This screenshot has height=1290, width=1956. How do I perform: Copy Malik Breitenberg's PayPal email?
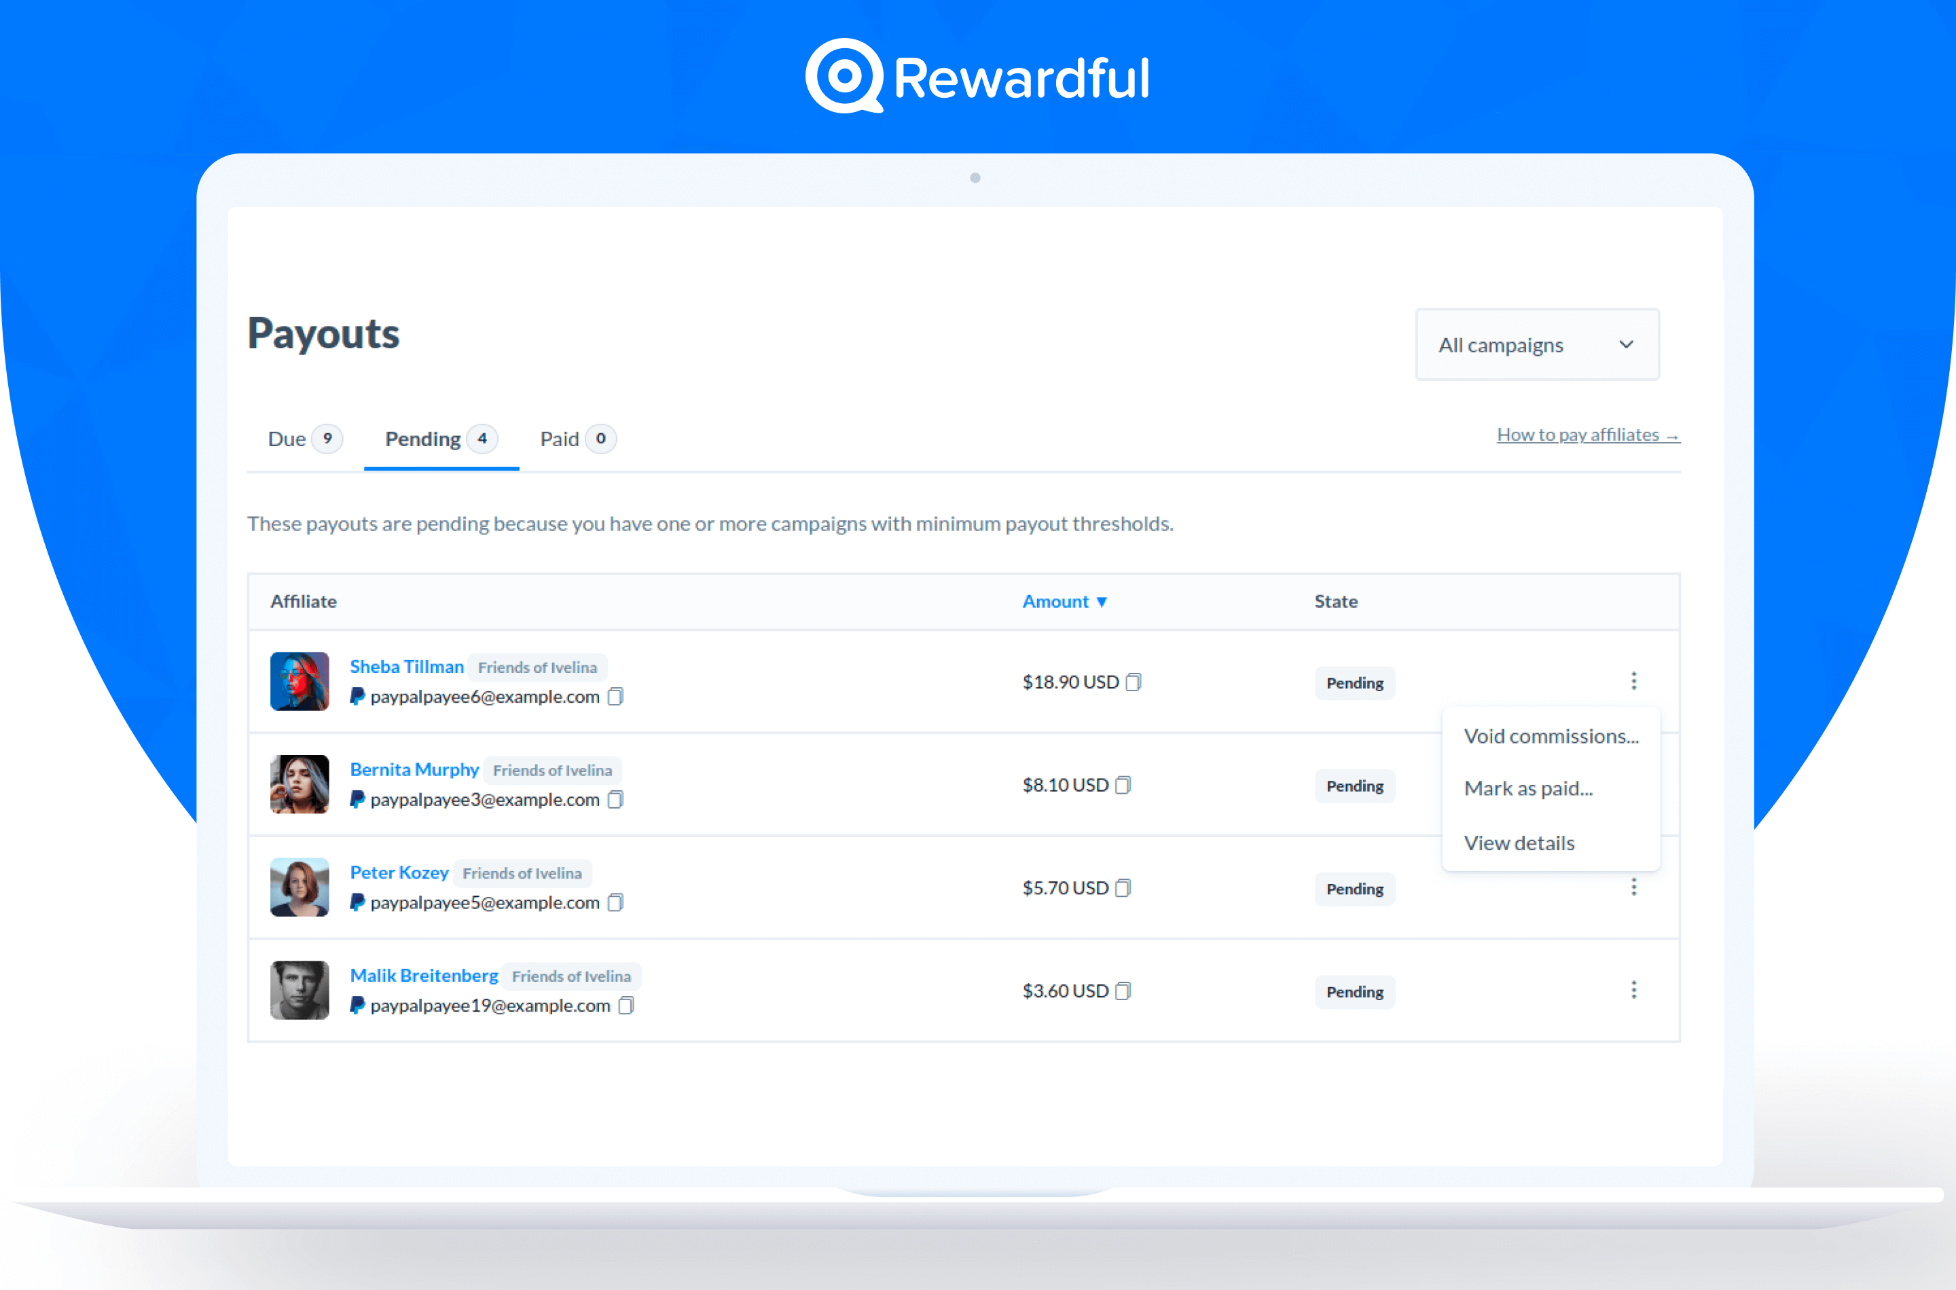coord(626,1006)
